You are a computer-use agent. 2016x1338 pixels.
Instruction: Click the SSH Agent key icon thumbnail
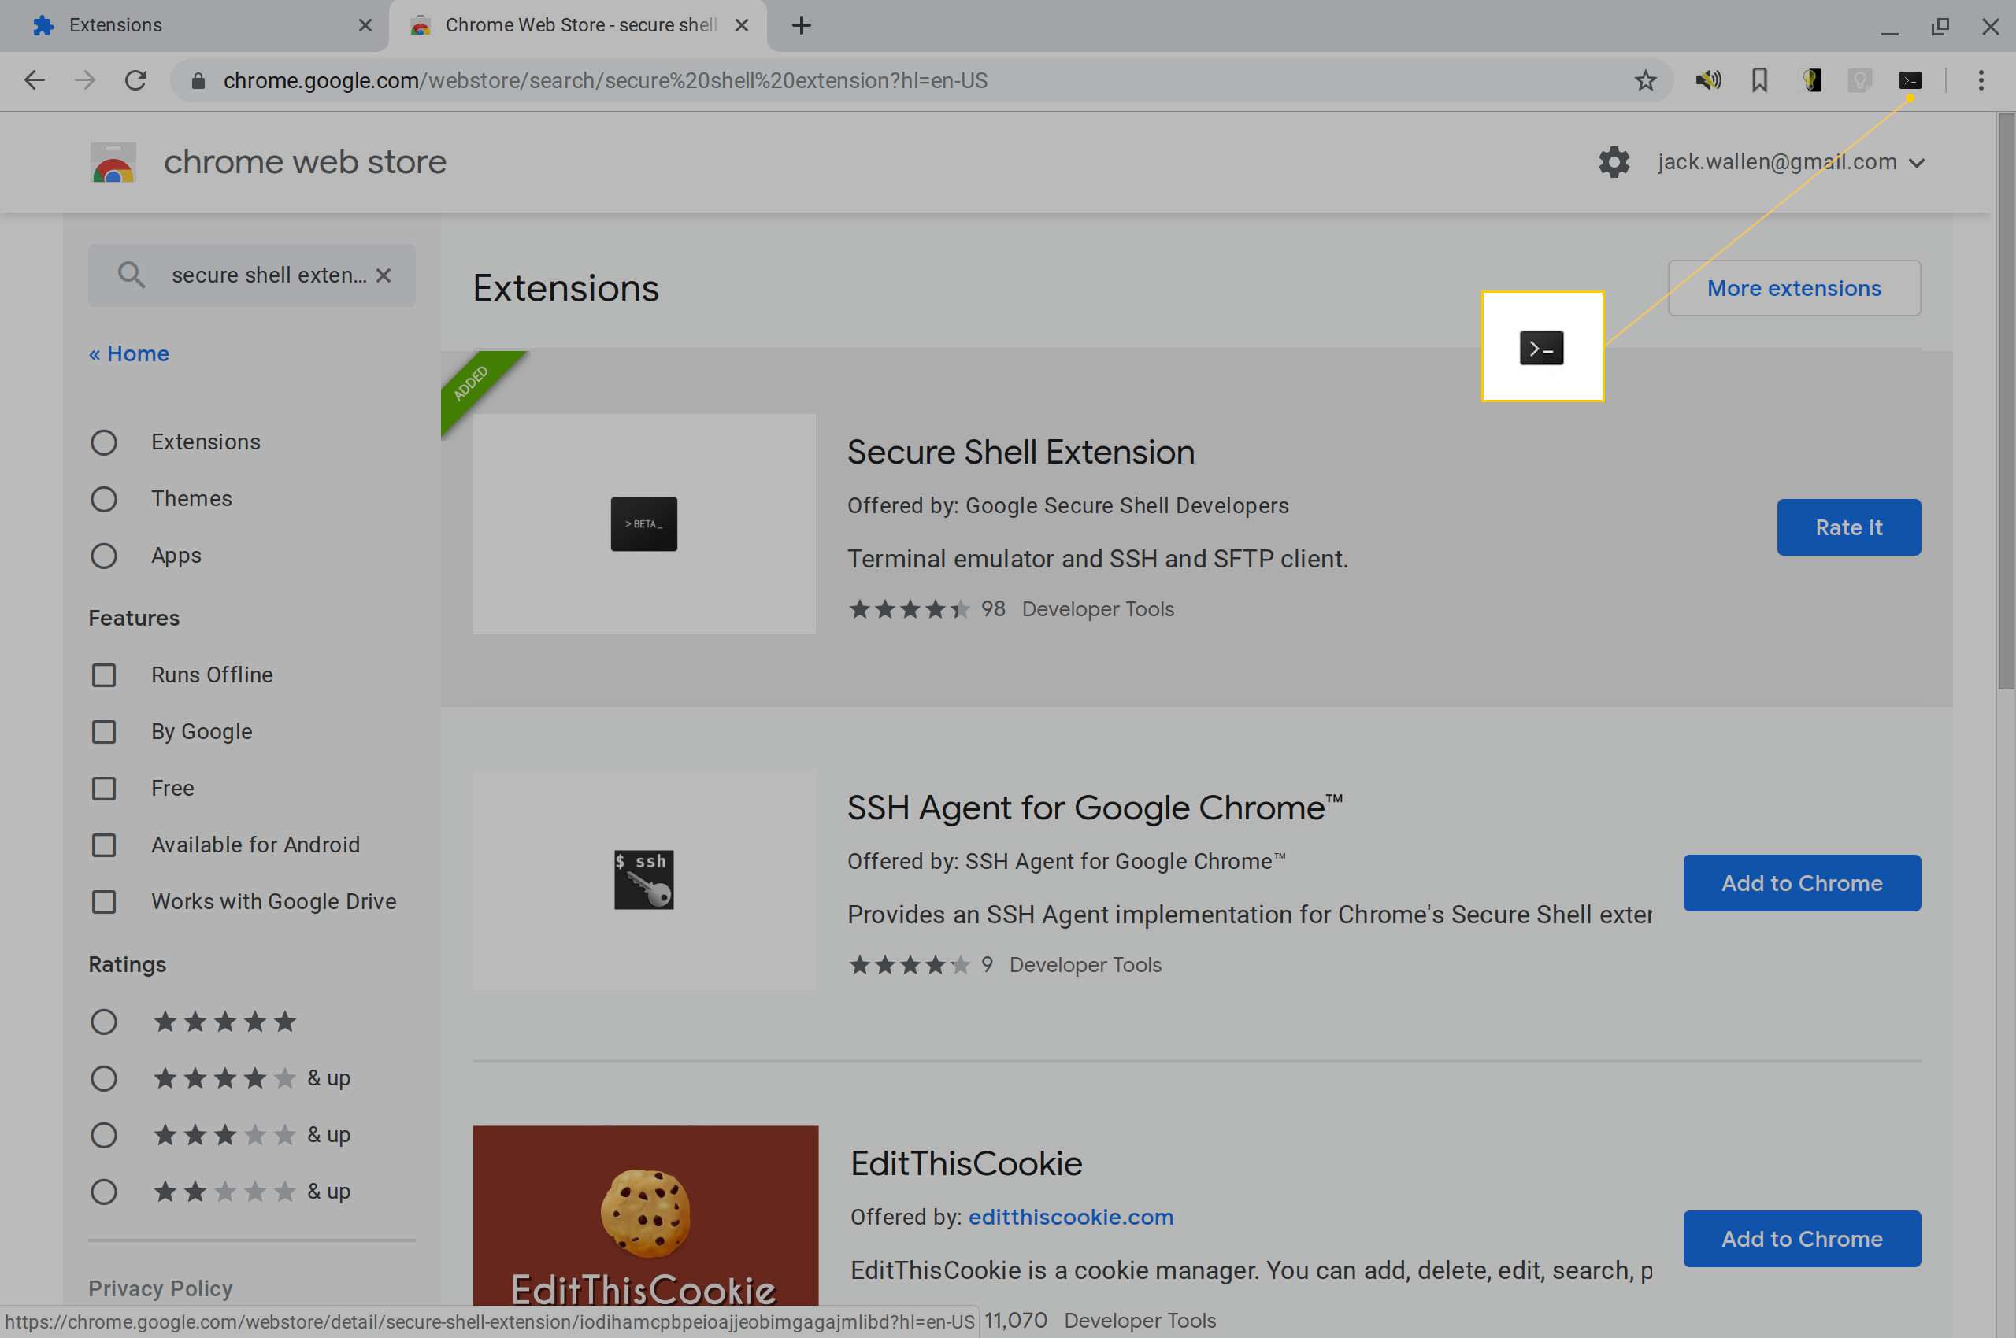(x=644, y=880)
